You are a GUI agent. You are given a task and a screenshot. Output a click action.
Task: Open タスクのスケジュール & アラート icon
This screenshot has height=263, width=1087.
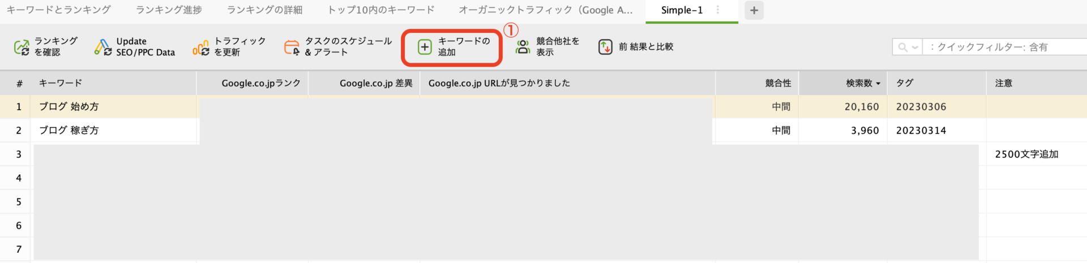[292, 48]
